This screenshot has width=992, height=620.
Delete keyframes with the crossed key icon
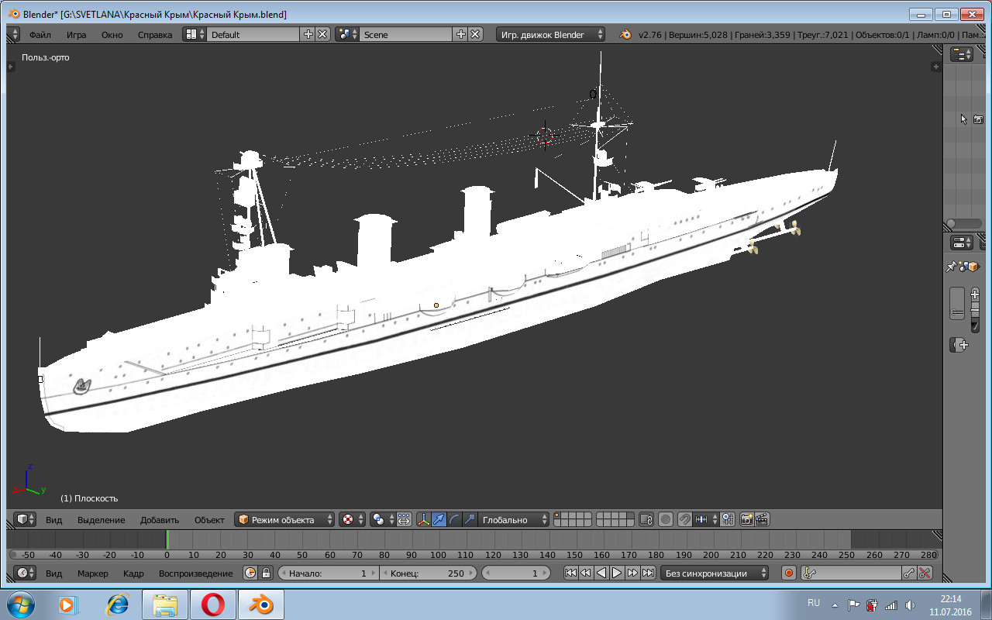pos(925,573)
